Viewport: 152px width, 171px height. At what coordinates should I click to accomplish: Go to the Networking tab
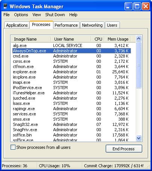click(92, 25)
